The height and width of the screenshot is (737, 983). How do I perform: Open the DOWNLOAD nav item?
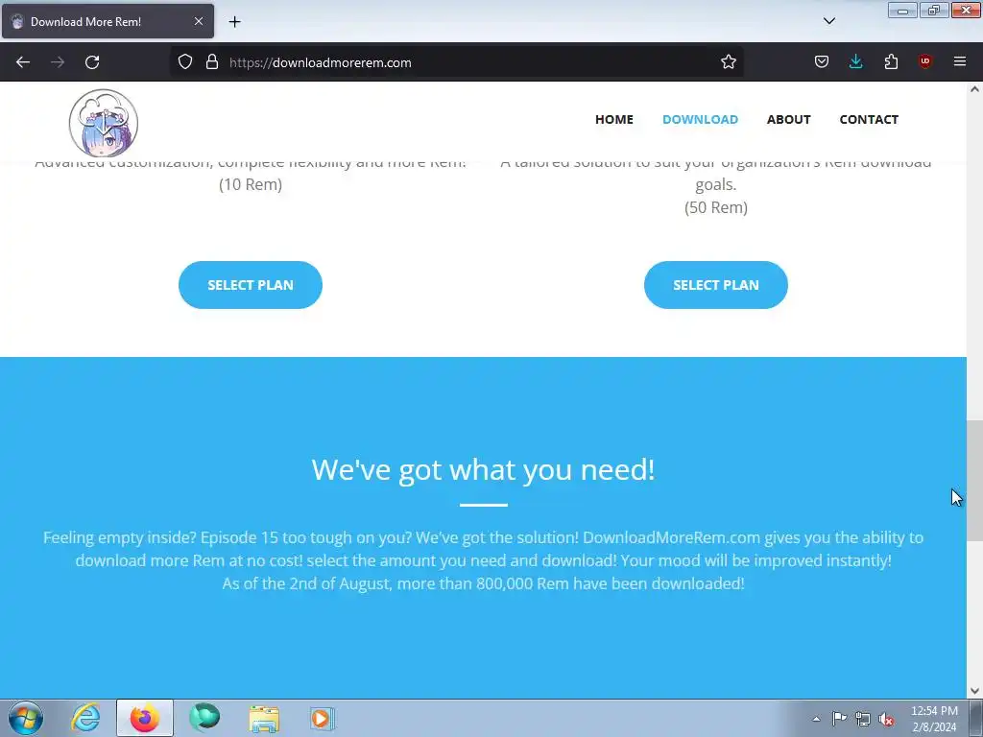(700, 119)
